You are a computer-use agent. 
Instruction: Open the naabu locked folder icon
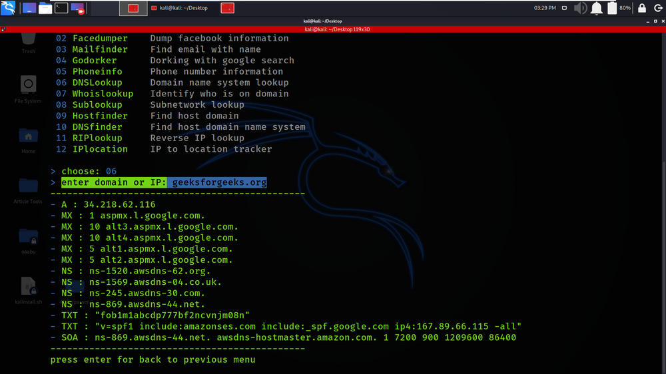pos(29,241)
